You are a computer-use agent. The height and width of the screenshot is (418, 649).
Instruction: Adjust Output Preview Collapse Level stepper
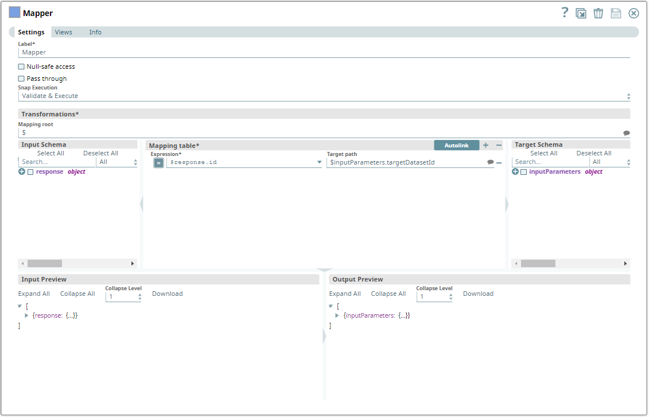pyautogui.click(x=450, y=297)
